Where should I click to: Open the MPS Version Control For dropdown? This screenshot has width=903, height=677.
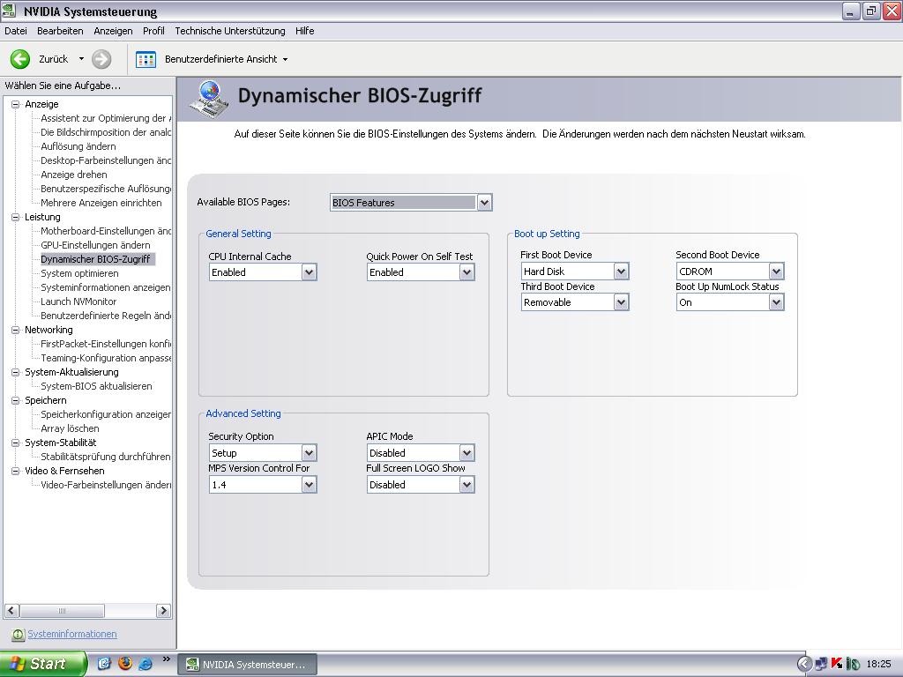pyautogui.click(x=310, y=485)
